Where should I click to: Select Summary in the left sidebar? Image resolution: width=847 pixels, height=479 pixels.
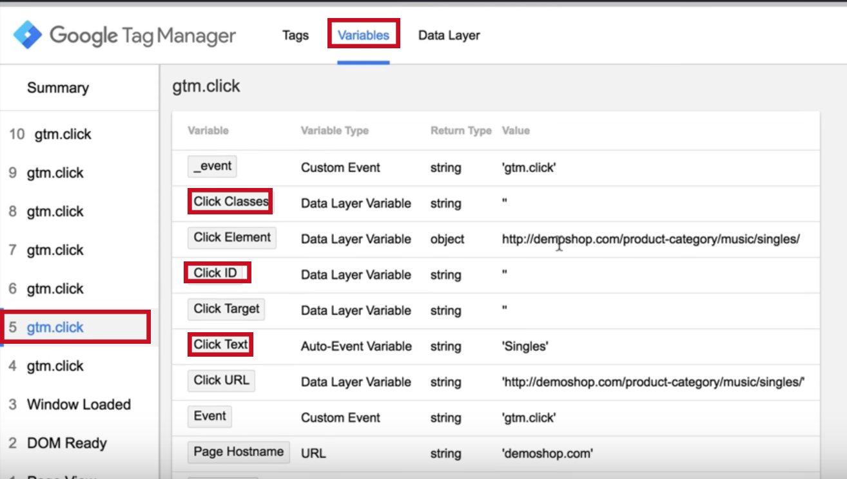(x=58, y=88)
